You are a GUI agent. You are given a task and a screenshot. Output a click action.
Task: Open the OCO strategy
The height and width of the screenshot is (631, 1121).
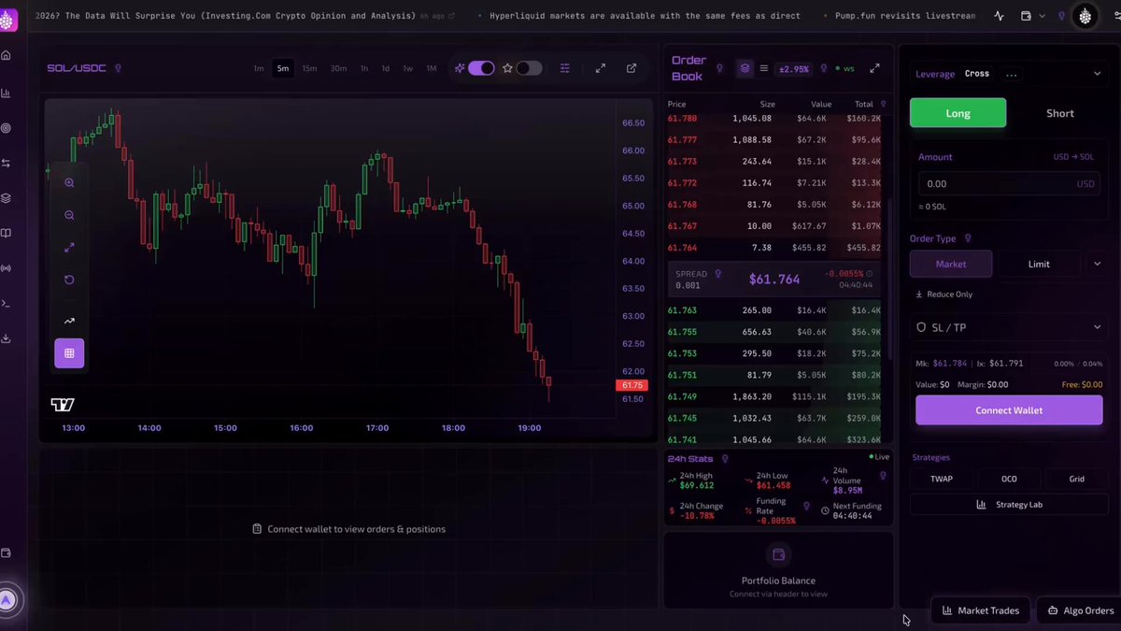1009,479
